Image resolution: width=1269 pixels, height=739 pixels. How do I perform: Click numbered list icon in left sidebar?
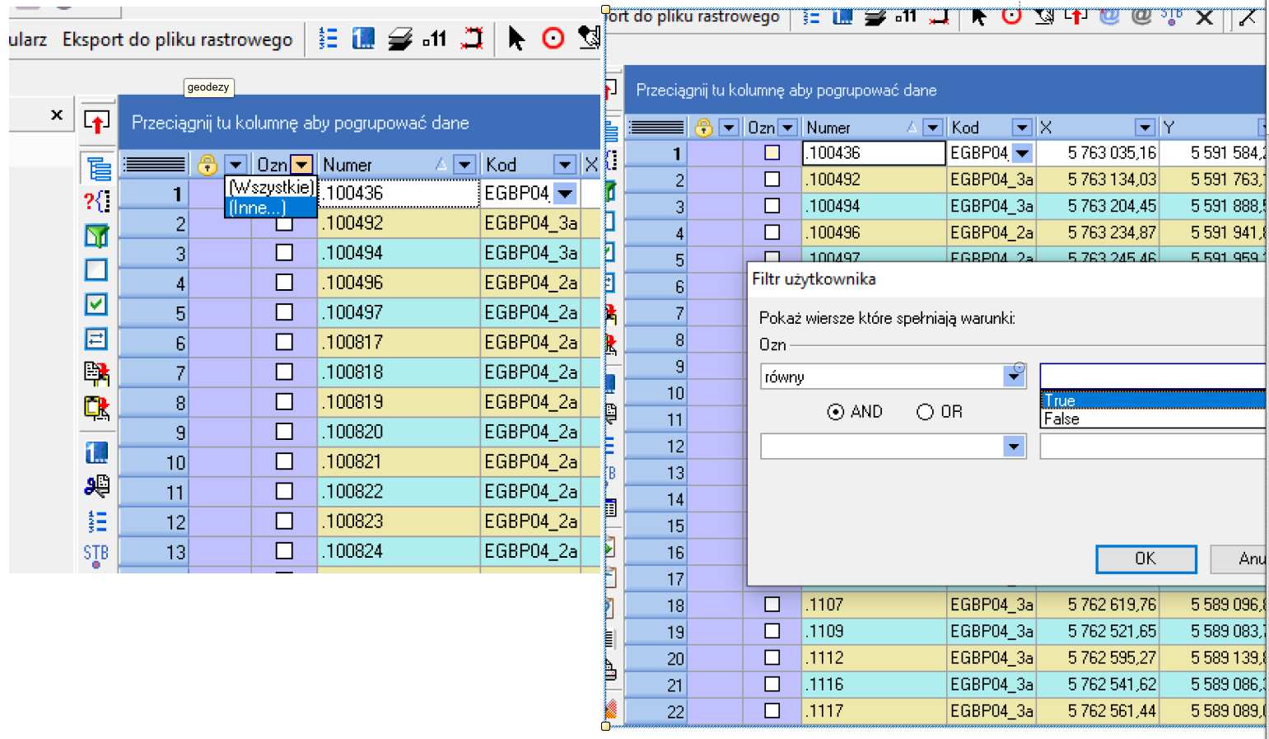point(96,522)
